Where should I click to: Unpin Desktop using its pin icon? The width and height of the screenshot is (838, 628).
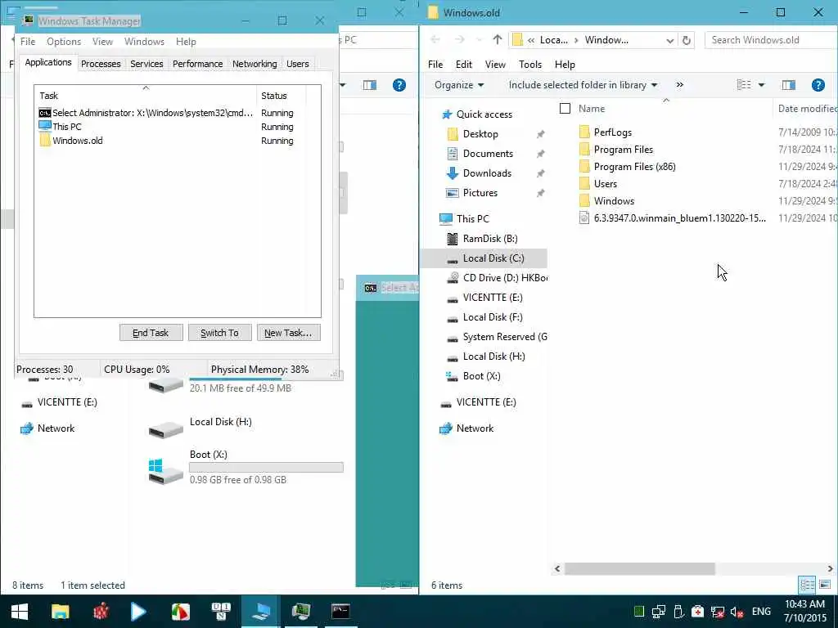click(540, 134)
